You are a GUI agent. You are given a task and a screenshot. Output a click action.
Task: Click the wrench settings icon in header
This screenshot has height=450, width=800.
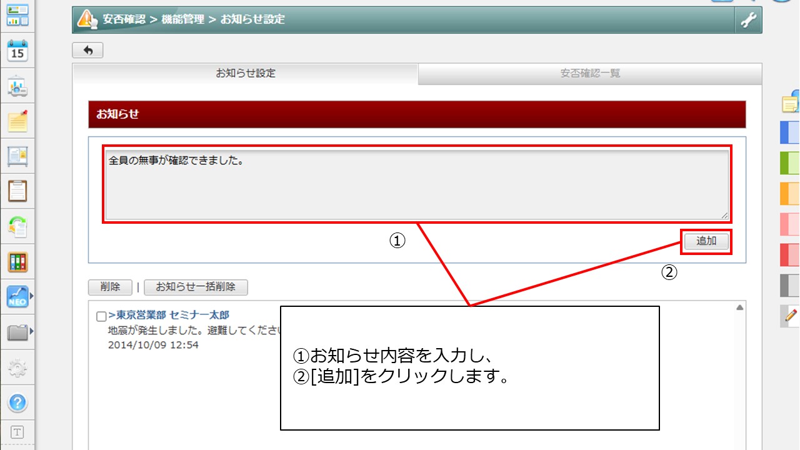748,20
